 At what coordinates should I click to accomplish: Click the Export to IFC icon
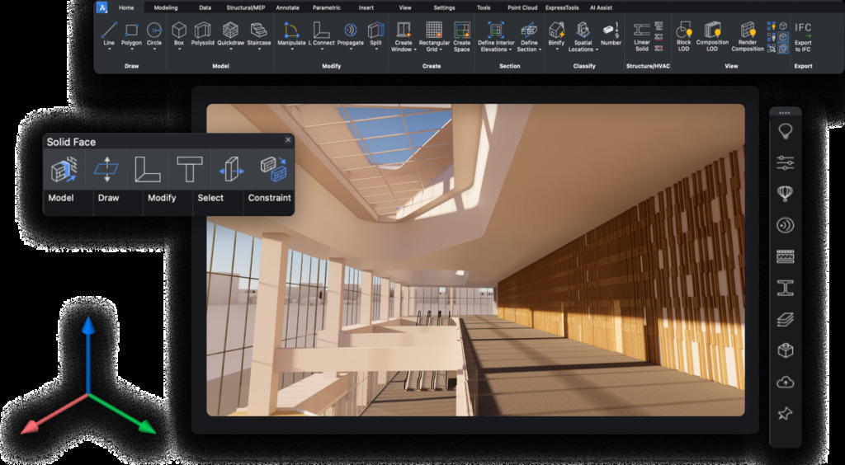click(x=803, y=37)
